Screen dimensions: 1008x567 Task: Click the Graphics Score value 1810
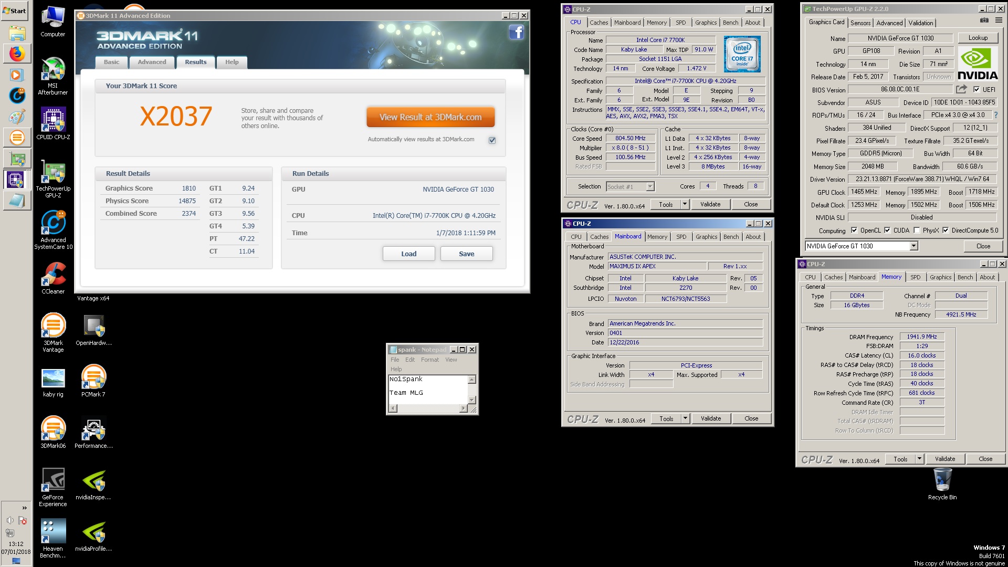189,188
